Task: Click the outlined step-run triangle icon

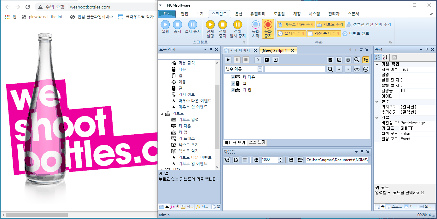Action: pos(258,60)
